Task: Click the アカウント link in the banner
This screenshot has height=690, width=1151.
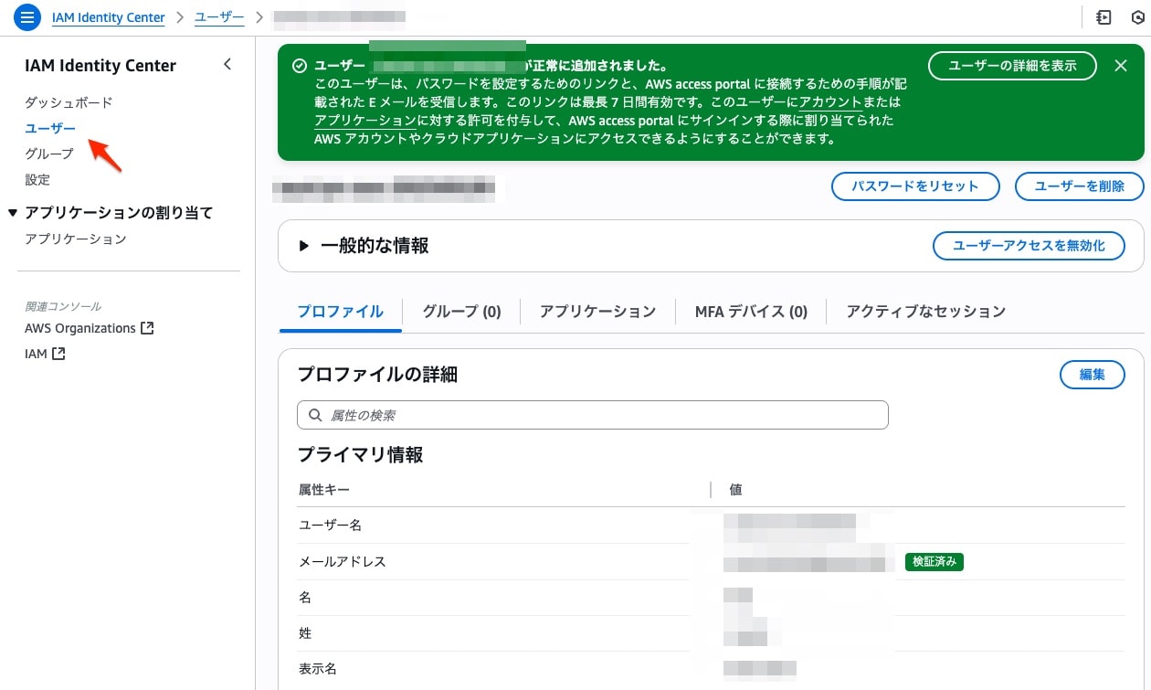Action: (830, 101)
